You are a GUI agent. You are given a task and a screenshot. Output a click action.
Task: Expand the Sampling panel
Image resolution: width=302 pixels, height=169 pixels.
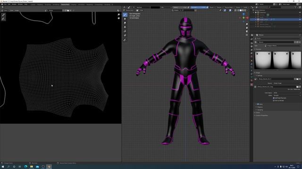pos(260,110)
